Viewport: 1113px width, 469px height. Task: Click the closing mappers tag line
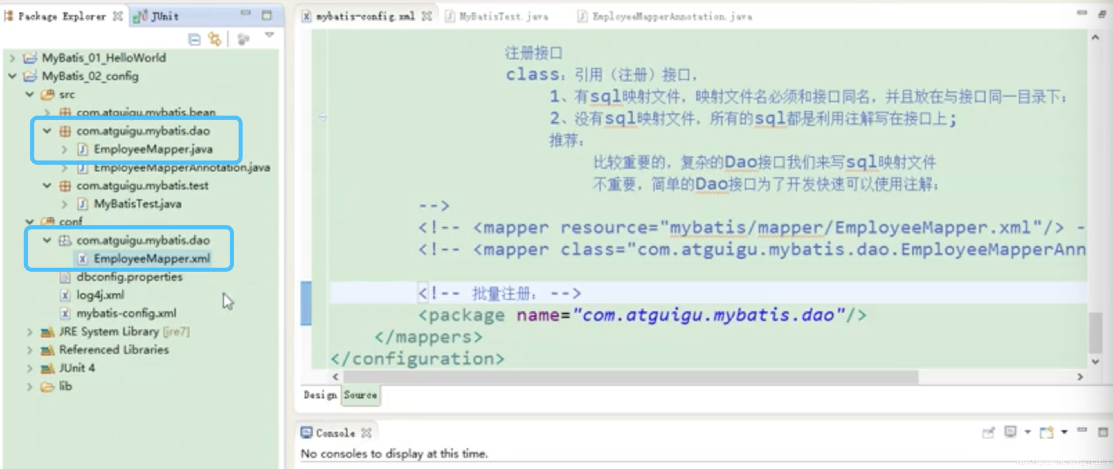tap(428, 337)
